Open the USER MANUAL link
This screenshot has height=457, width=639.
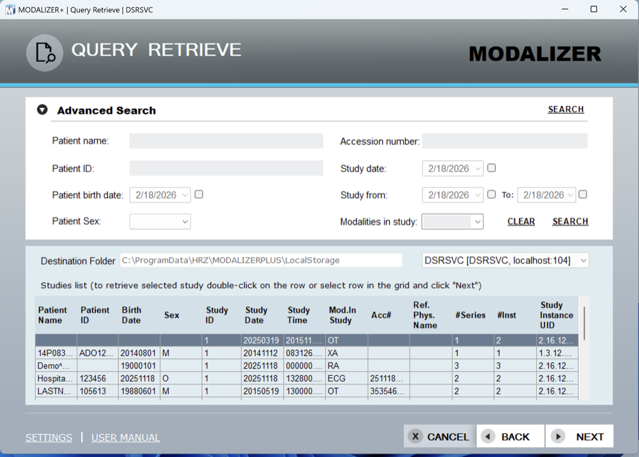(x=125, y=437)
